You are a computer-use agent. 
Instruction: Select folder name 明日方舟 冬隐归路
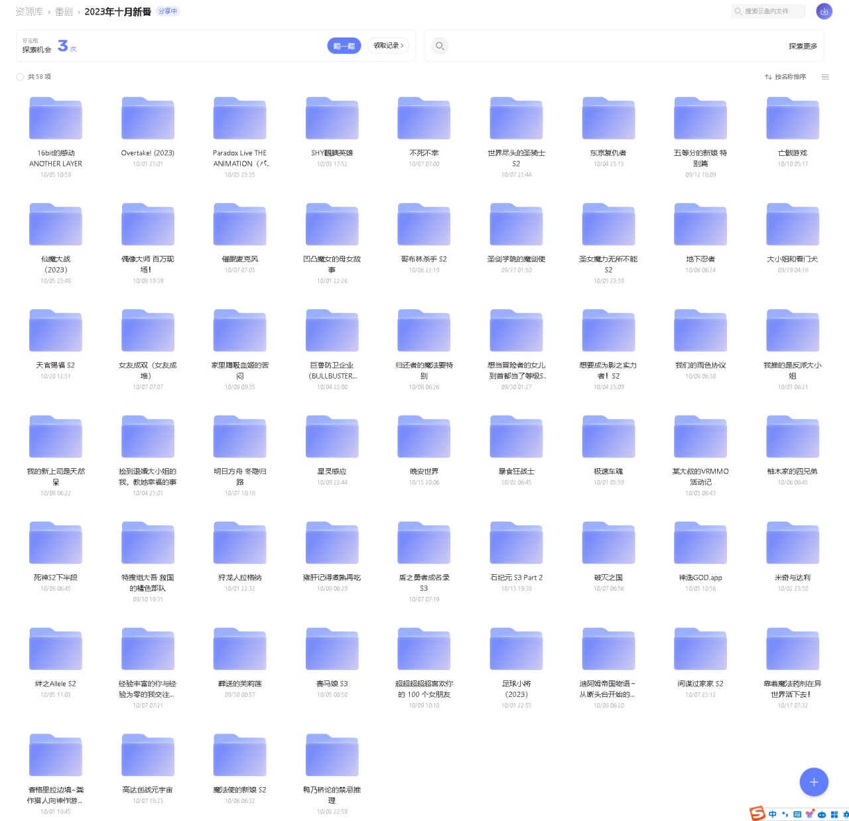(240, 477)
